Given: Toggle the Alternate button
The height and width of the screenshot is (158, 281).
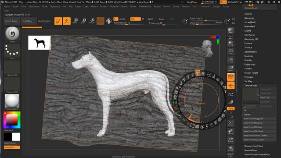Looking at the screenshot, I should (12, 147).
